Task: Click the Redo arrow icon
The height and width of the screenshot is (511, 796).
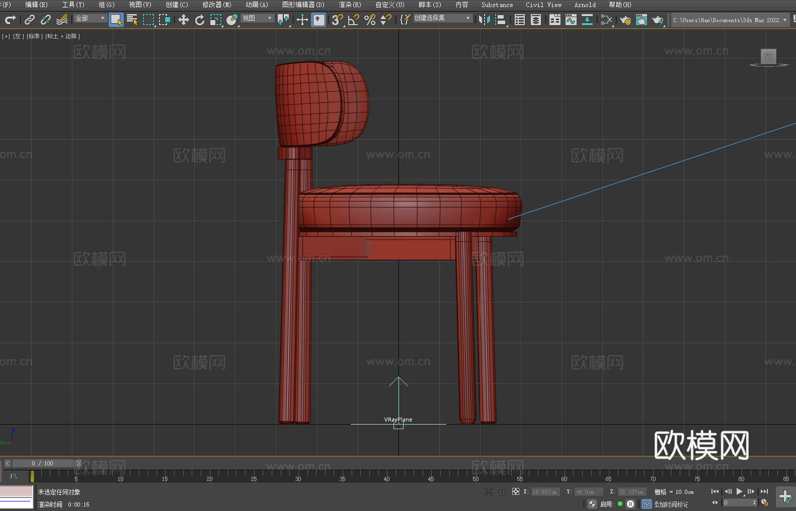Action: (x=10, y=20)
